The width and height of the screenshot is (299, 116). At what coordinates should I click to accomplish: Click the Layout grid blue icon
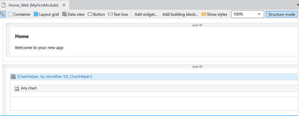(36, 14)
